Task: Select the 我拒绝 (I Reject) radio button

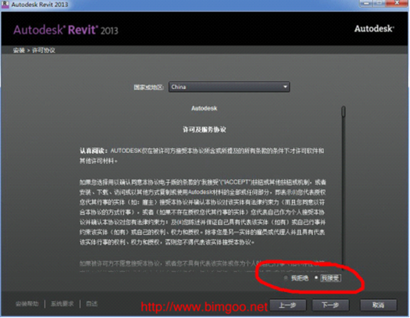Action: pyautogui.click(x=285, y=278)
